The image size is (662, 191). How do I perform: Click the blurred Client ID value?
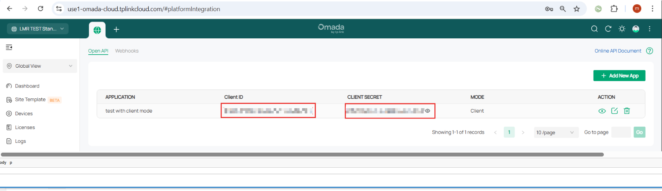click(x=269, y=111)
